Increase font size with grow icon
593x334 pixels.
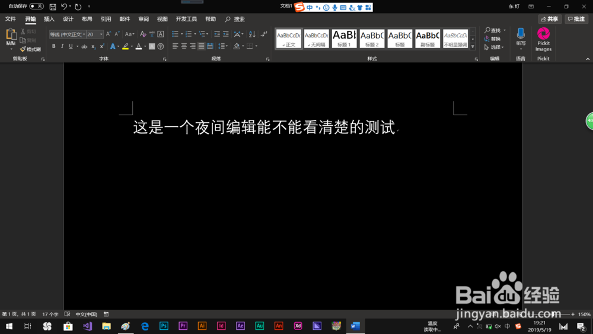(109, 34)
